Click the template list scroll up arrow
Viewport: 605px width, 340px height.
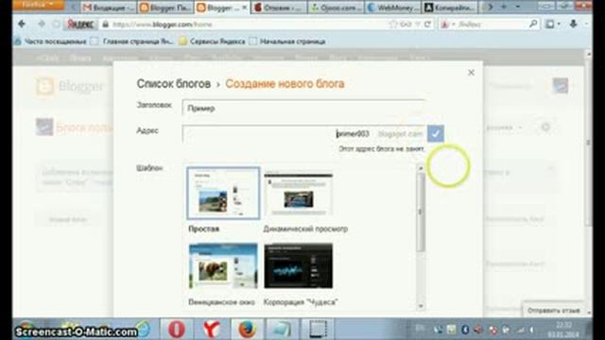(421, 168)
